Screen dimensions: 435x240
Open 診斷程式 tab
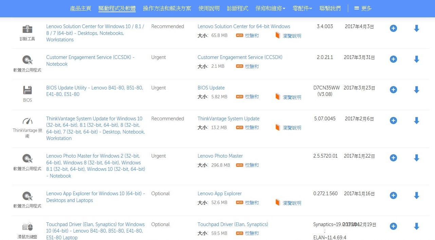coord(238,8)
